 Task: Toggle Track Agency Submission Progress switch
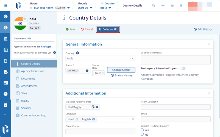pyautogui.click(x=183, y=68)
